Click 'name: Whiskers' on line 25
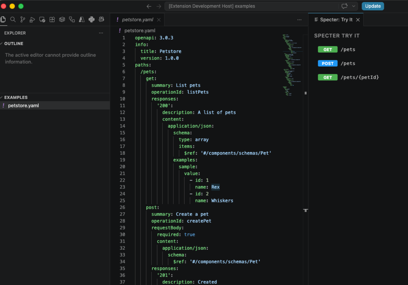This screenshot has width=408, height=285. tap(214, 201)
